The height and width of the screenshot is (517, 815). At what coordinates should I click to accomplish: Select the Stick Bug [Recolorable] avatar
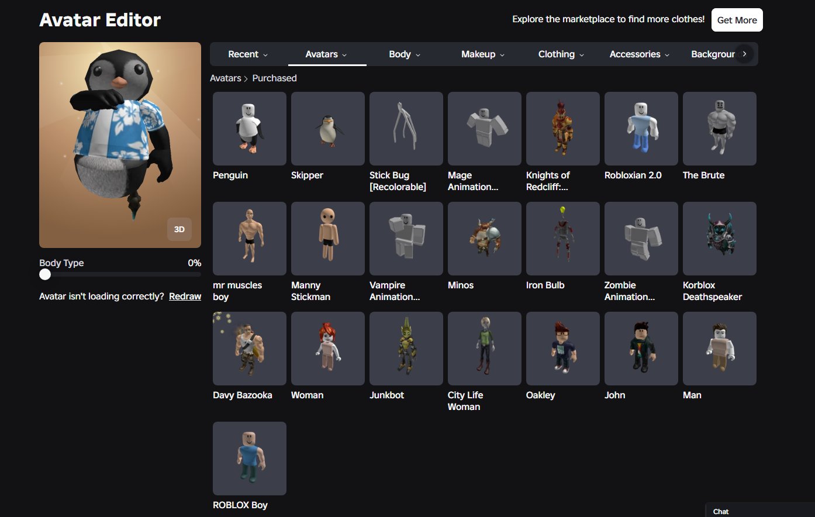click(406, 129)
